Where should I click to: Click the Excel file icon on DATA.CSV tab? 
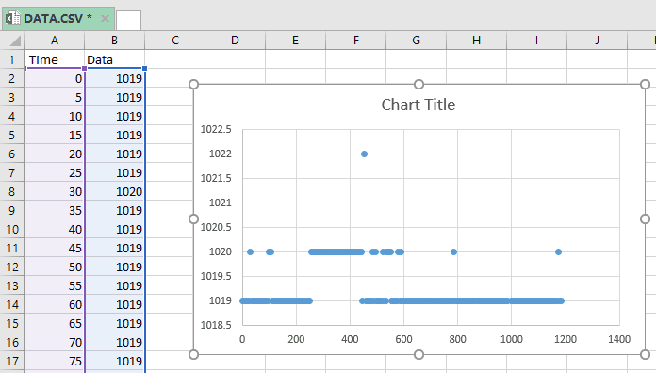[12, 18]
